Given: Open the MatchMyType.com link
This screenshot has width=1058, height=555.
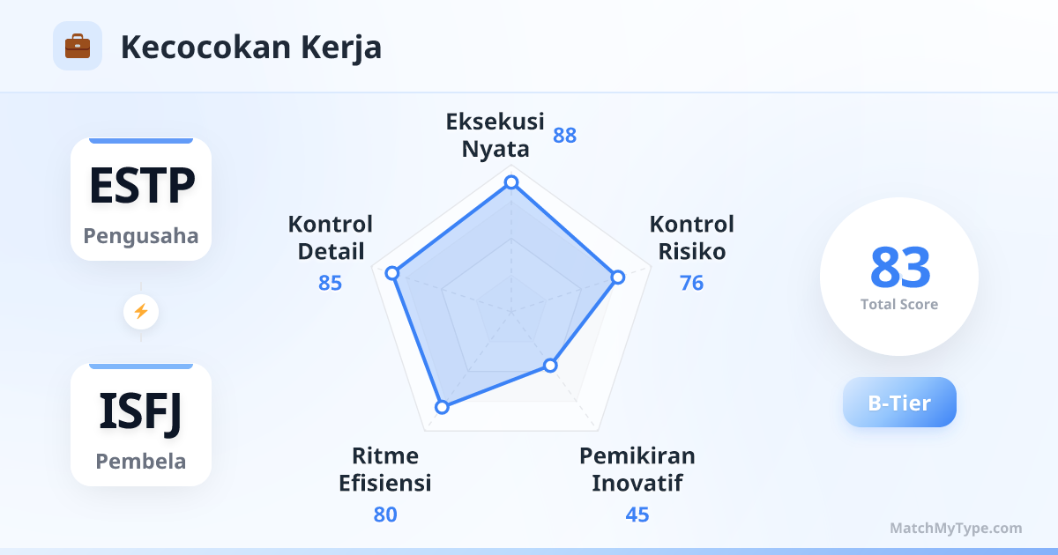Looking at the screenshot, I should coord(956,529).
